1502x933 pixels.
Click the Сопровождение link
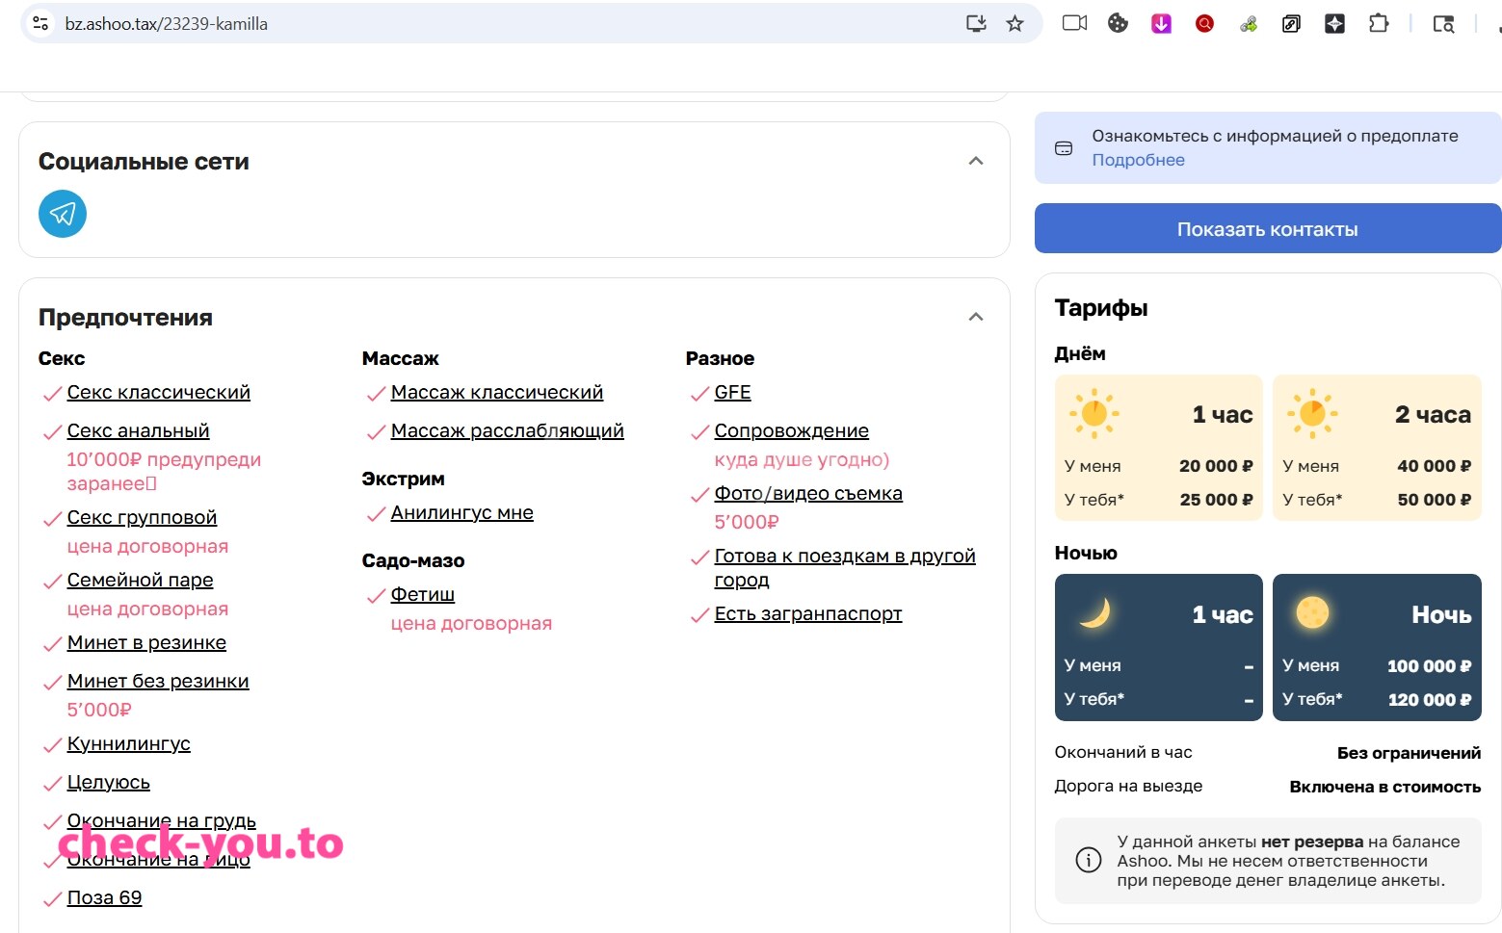tap(792, 430)
